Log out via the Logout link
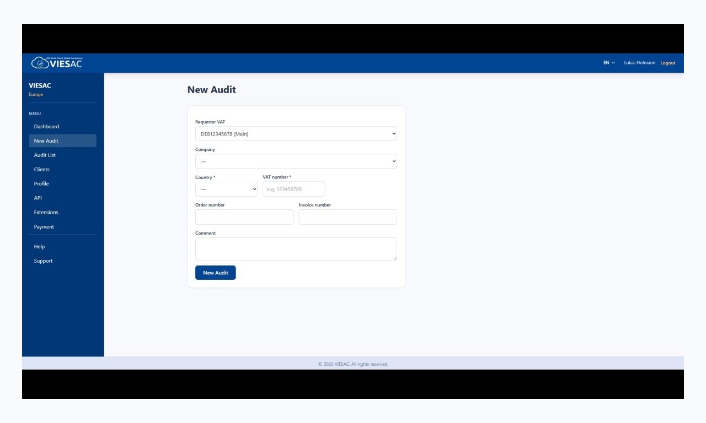This screenshot has height=423, width=706. [668, 63]
